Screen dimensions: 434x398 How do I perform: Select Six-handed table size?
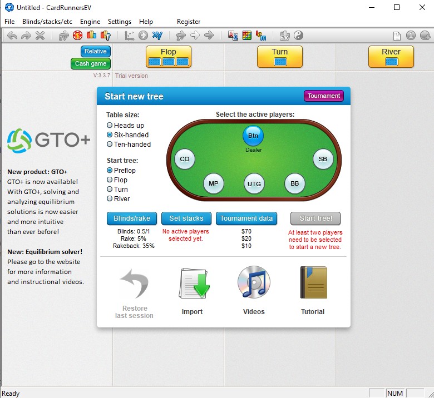click(x=128, y=135)
